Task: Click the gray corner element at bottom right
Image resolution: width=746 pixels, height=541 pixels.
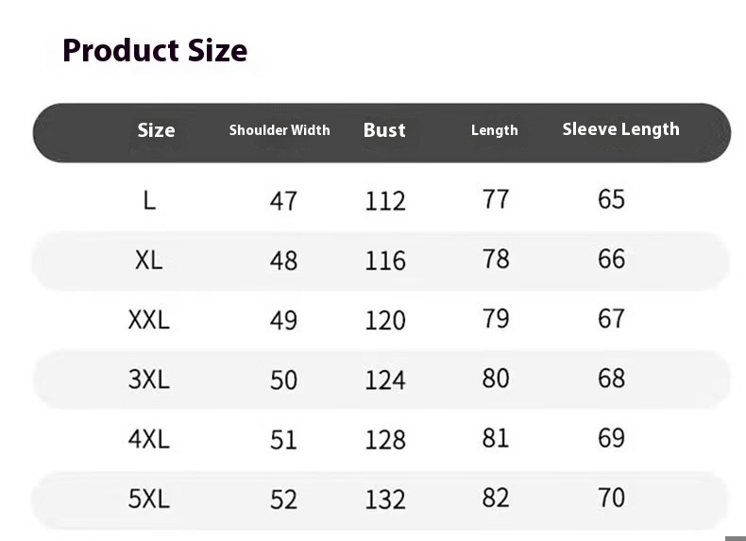Action: click(x=736, y=538)
